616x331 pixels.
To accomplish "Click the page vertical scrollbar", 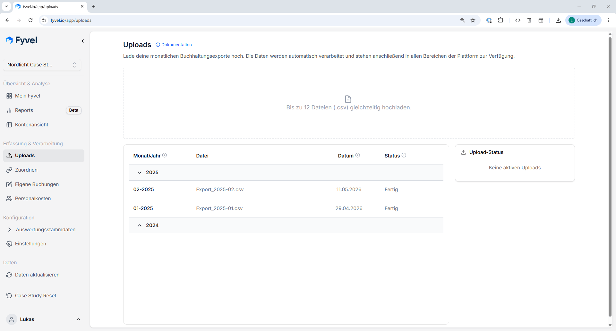I will click(x=610, y=177).
